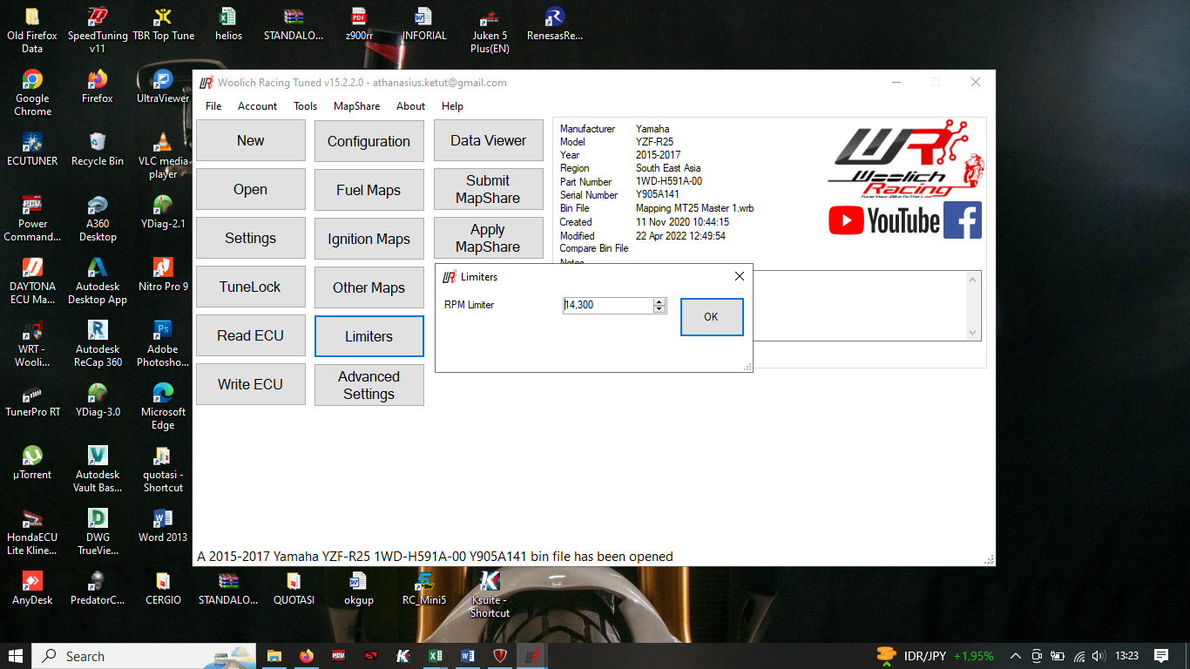Select the Juken 5 Plus(EN) icon

click(490, 29)
